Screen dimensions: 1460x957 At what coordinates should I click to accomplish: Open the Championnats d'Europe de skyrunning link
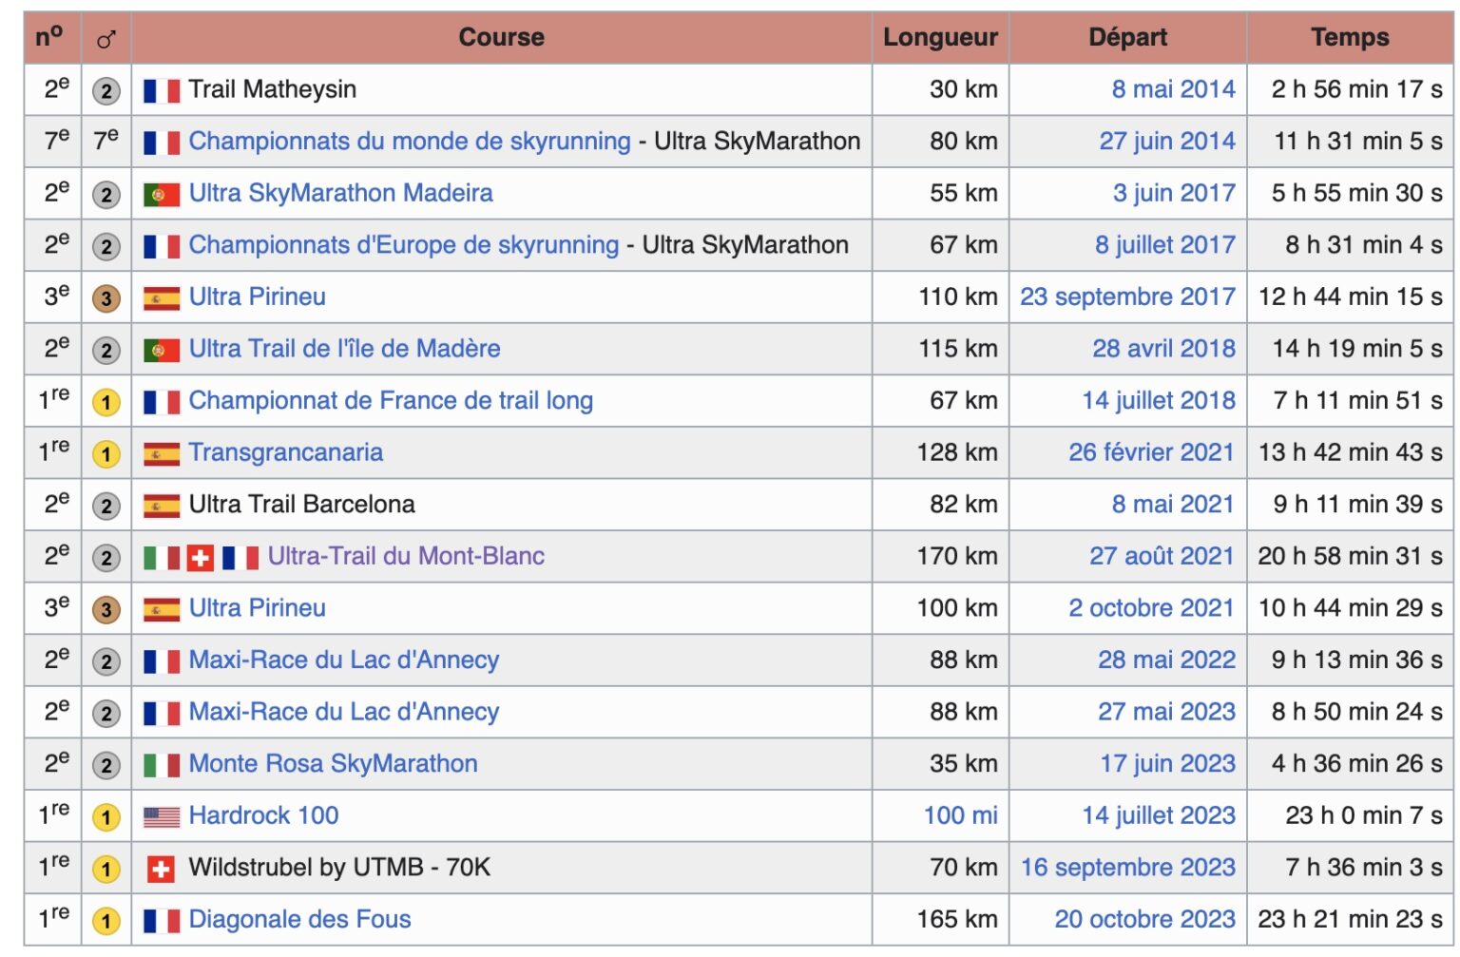(x=404, y=245)
